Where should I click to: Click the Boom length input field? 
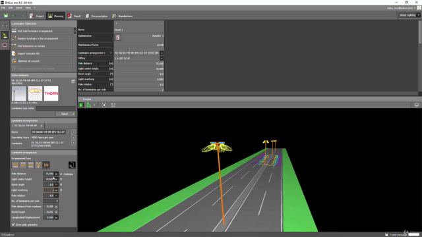tap(49, 212)
